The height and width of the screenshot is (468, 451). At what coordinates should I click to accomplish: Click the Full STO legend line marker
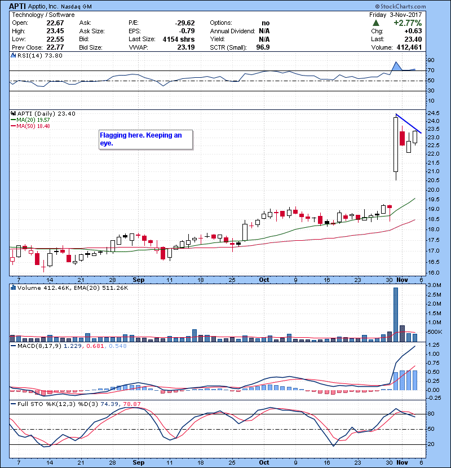tap(13, 404)
